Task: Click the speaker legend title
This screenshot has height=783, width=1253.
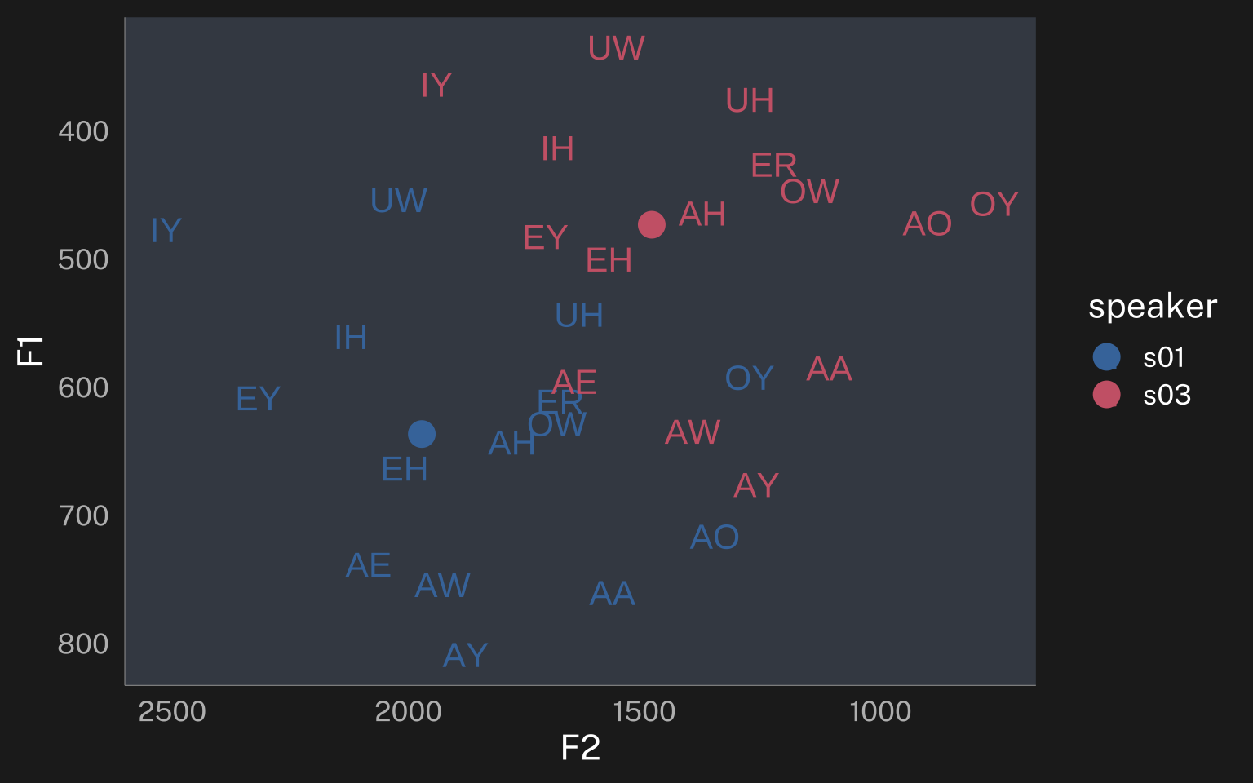Action: pyautogui.click(x=1153, y=307)
